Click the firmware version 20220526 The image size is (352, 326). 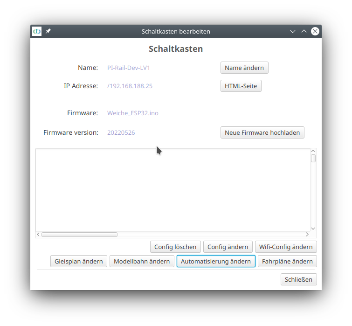121,133
